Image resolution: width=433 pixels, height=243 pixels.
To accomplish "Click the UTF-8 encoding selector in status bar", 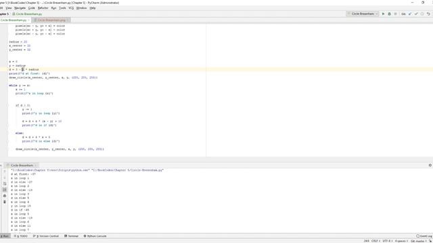I will (x=387, y=241).
